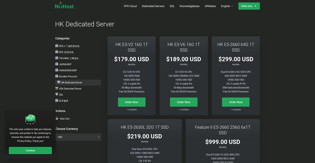Screen dimensions: 315x163
Task: Click the JAPAN-BGP category icon
Action: tap(57, 64)
